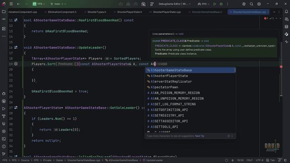Image resolution: width=290 pixels, height=163 pixels.
Task: Open completion popup options (three dots)
Action: [232, 136]
